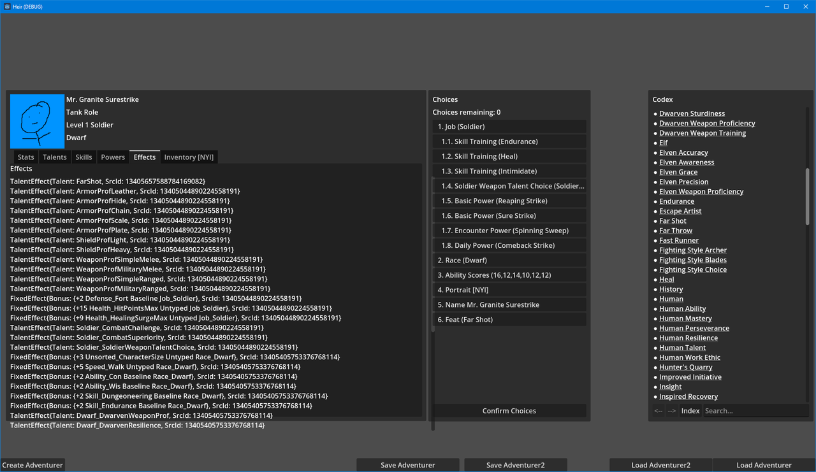Select choice 1. Job (Soldier)
This screenshot has width=816, height=472.
tap(509, 127)
